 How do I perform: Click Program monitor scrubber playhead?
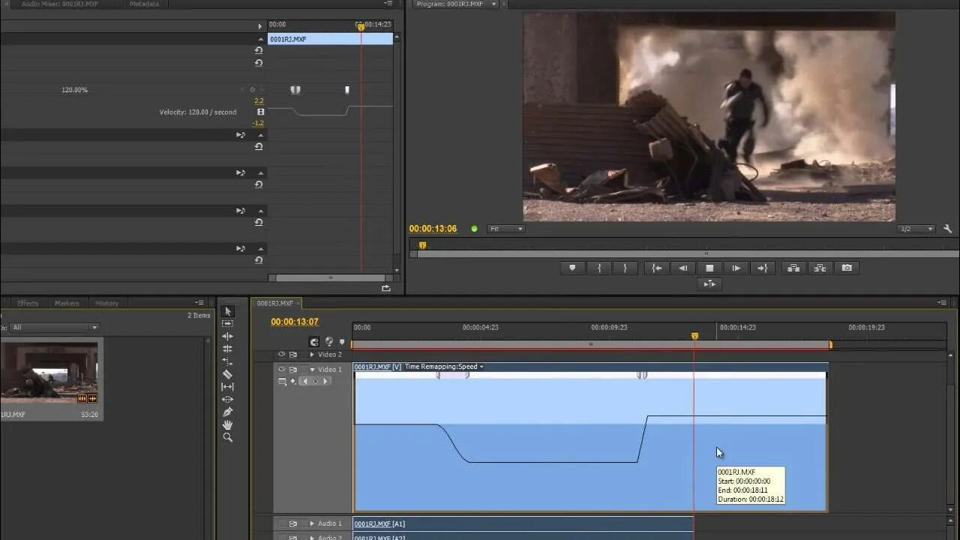(x=422, y=245)
